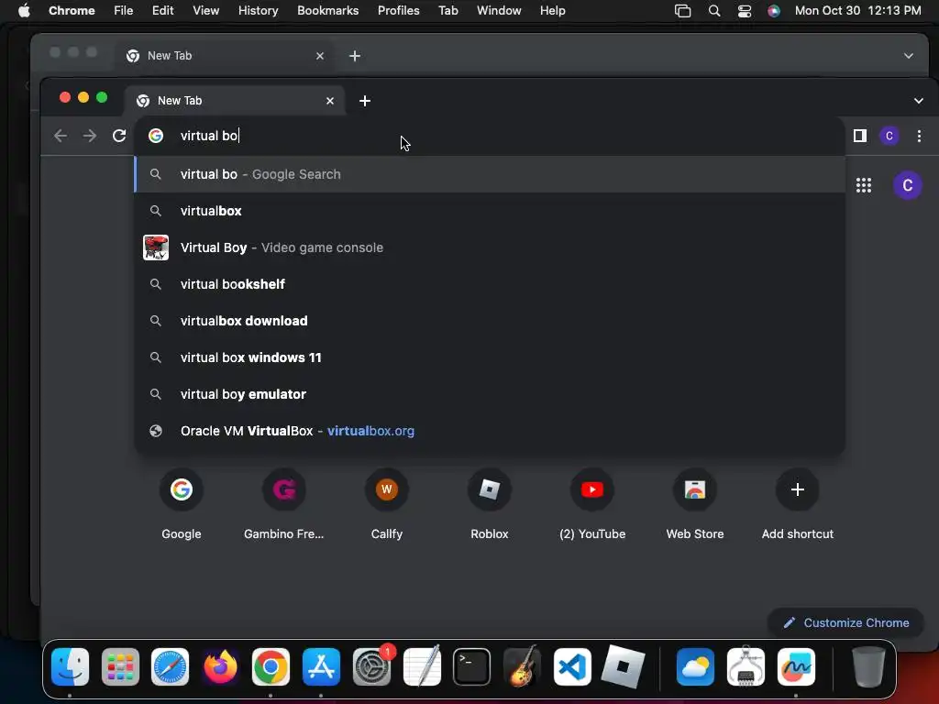This screenshot has height=704, width=939.
Task: Open the Trash in the Dock
Action: [868, 666]
